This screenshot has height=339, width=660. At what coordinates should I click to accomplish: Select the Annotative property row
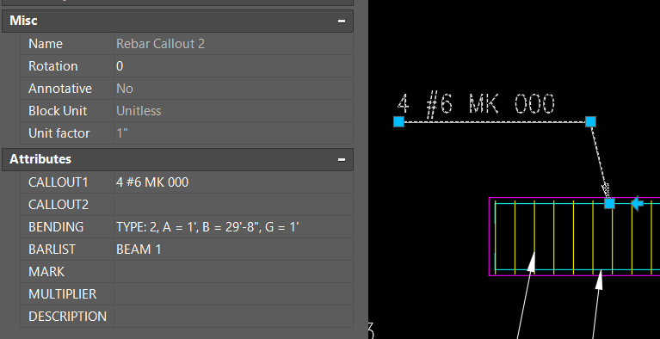(x=187, y=89)
